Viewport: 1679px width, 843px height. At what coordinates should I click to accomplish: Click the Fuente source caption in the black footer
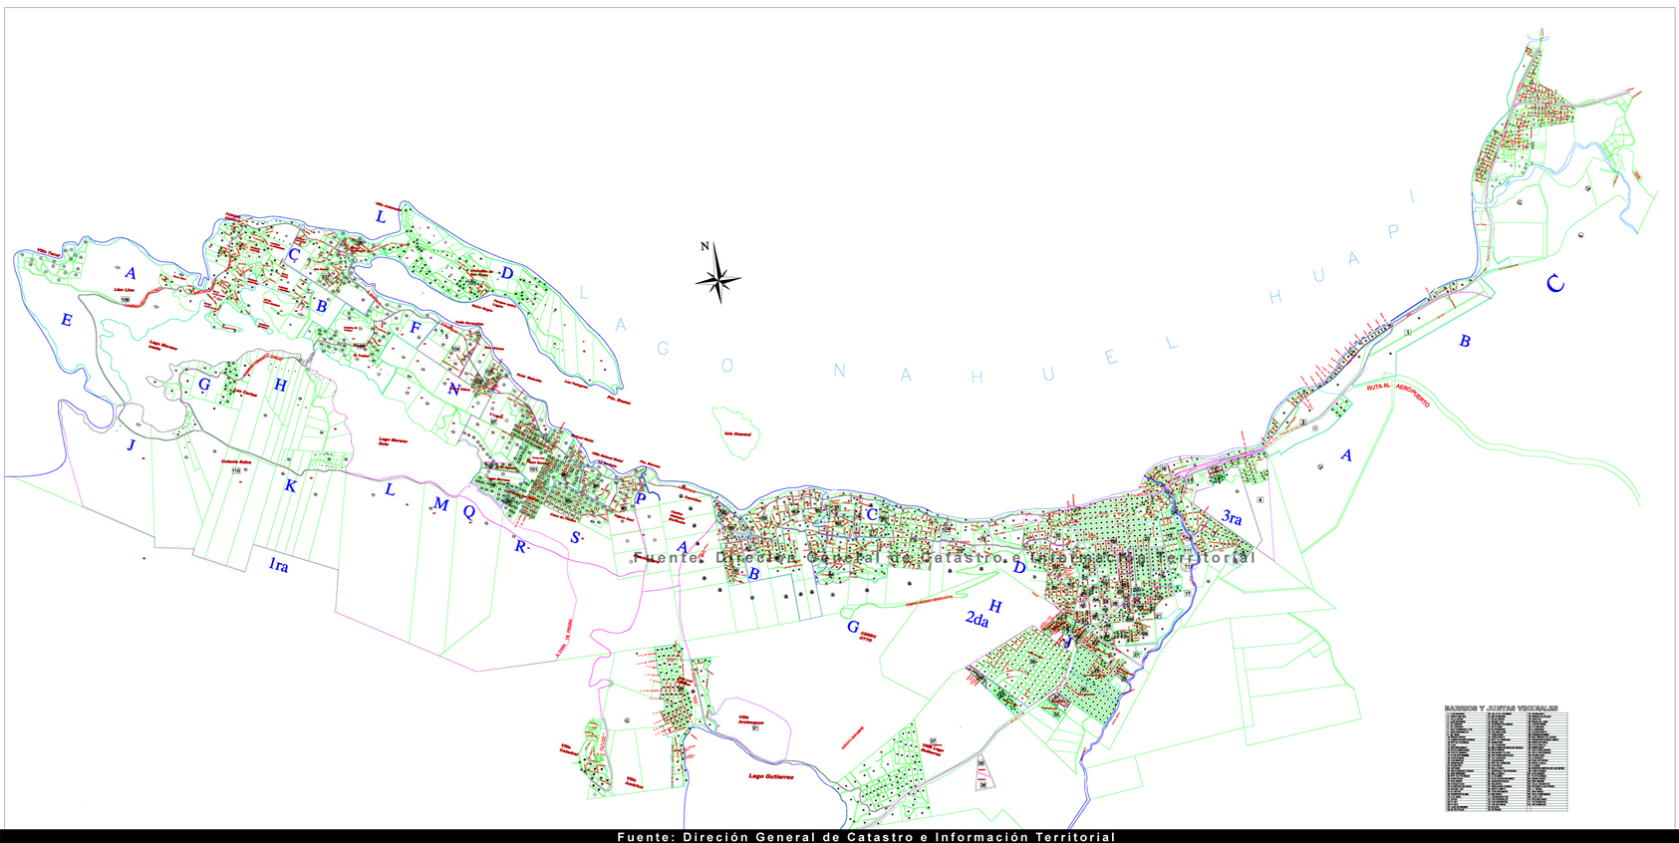[866, 837]
